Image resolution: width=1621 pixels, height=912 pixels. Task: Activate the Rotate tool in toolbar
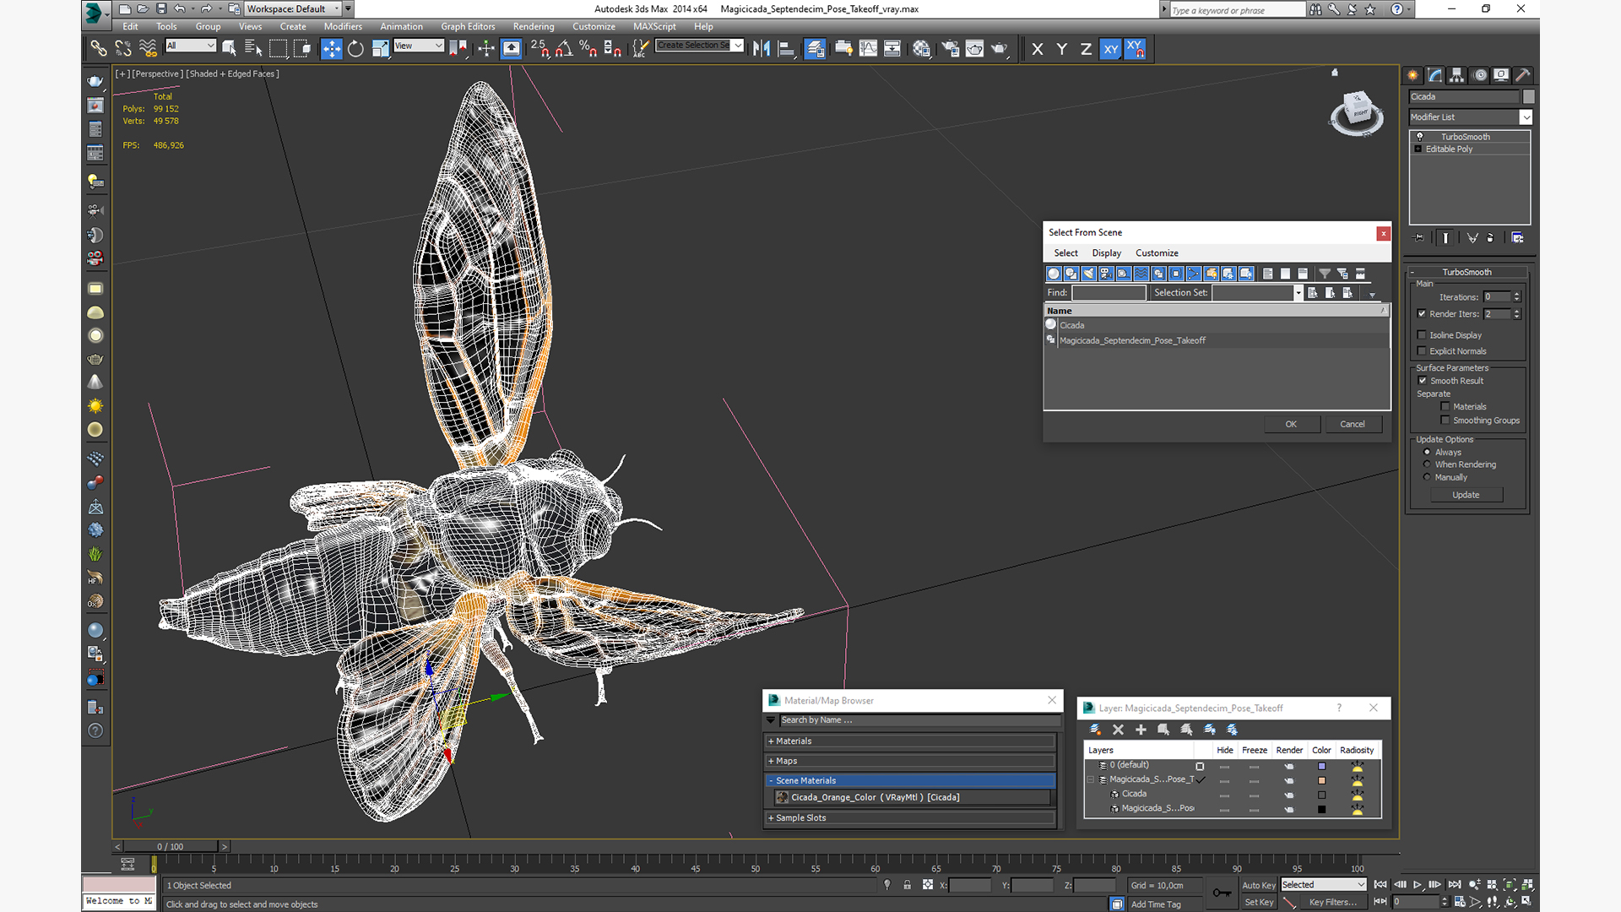(355, 49)
